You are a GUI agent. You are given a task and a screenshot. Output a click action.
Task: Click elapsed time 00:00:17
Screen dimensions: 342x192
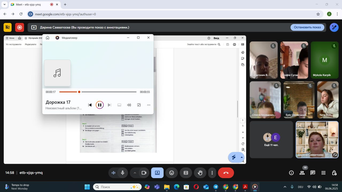click(x=50, y=92)
